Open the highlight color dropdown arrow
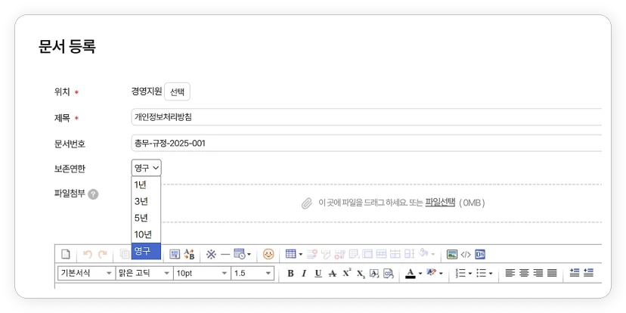626x313 pixels. tap(441, 274)
